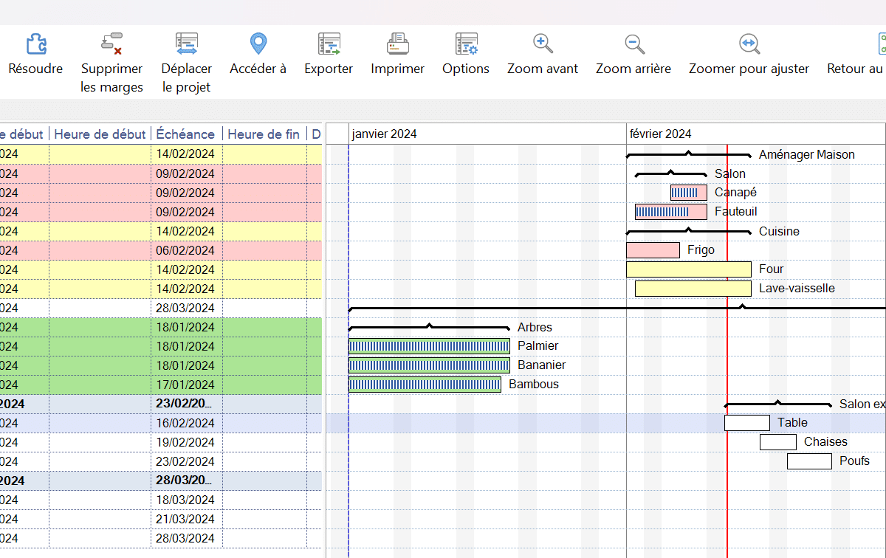Sort by the Échéance column header
Screen dimensions: 886x558
[x=185, y=134]
